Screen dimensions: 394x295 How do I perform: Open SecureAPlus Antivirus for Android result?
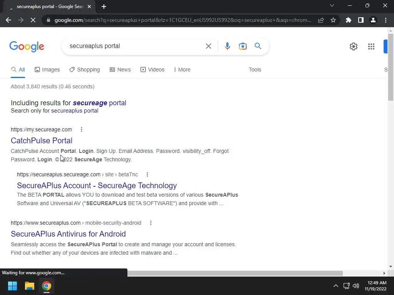click(68, 234)
